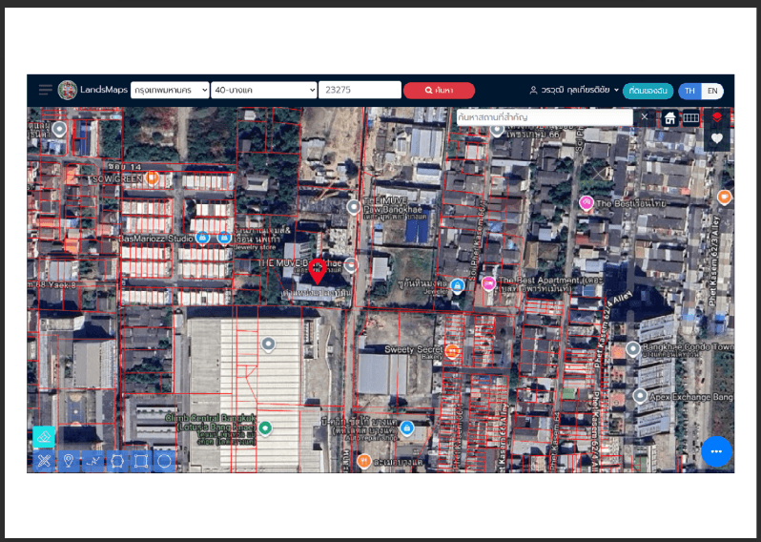Click the auto repair shop blue marker
Screen dimensions: 761x542
[x=406, y=428]
